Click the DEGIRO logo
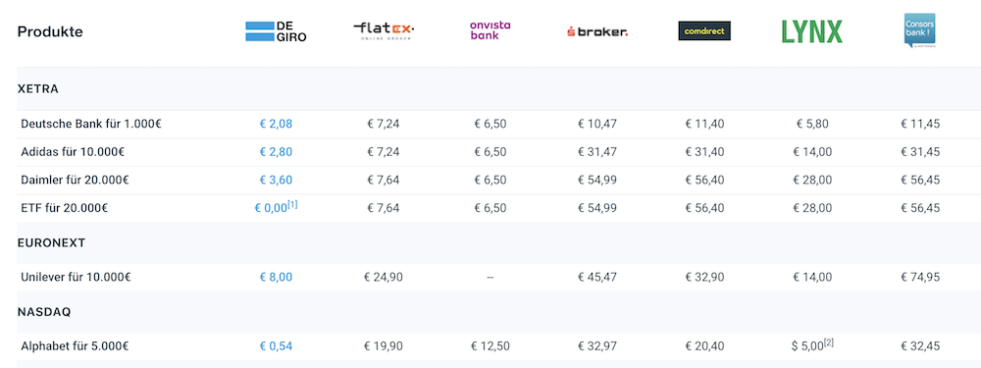The width and height of the screenshot is (981, 368). (276, 31)
